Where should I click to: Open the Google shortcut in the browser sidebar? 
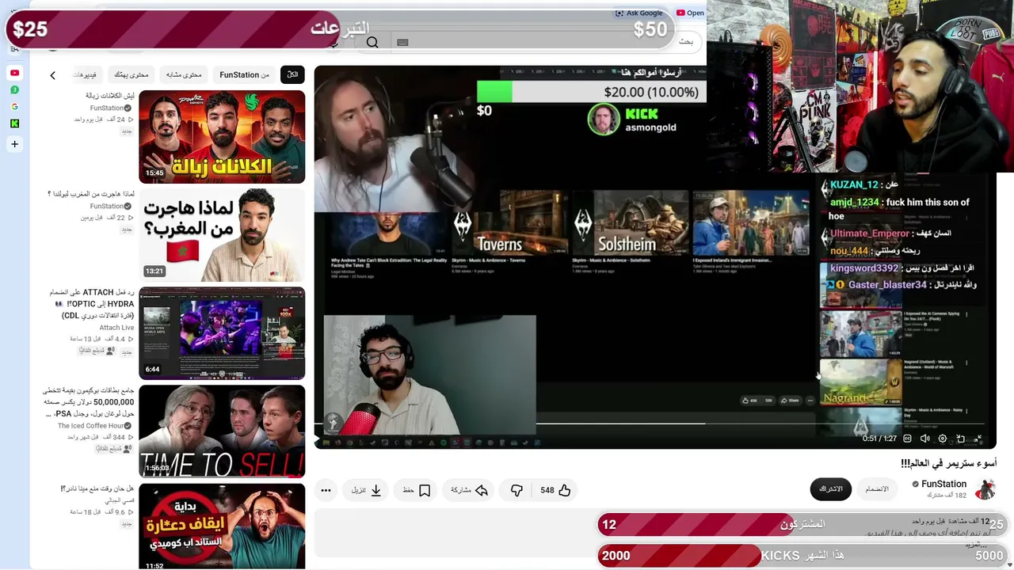tap(14, 107)
